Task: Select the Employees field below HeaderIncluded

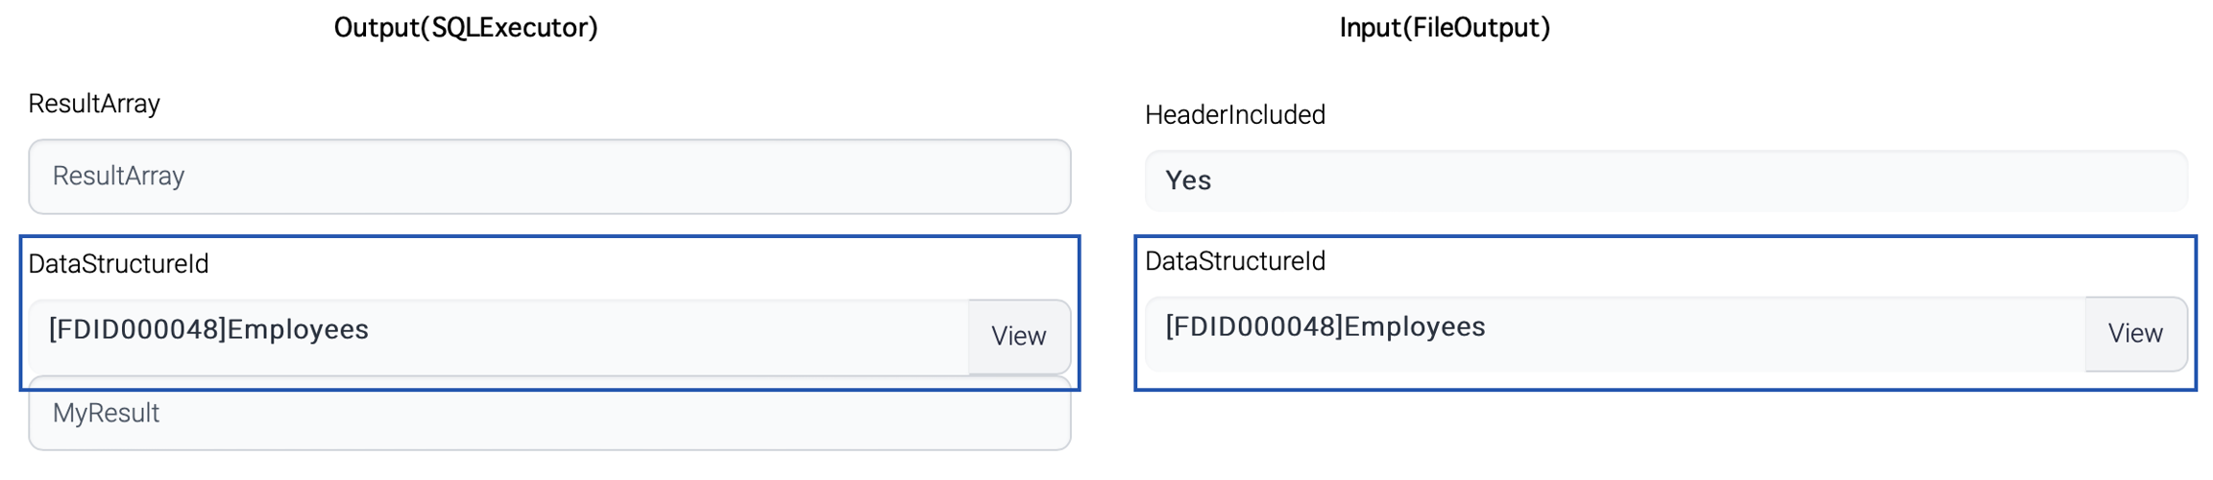Action: click(1614, 332)
